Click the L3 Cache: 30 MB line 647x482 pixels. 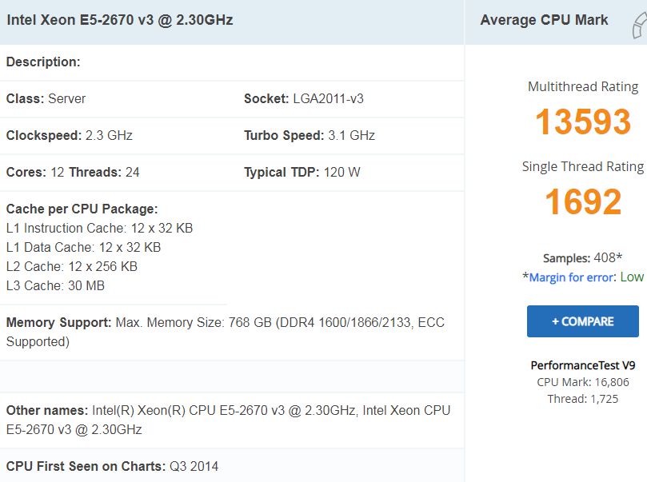[55, 285]
